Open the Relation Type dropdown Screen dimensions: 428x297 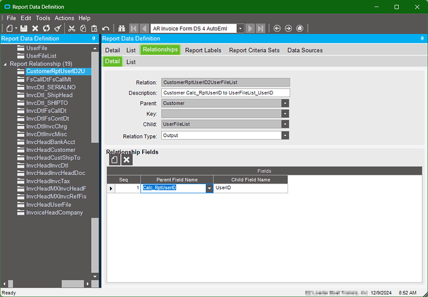(x=285, y=136)
